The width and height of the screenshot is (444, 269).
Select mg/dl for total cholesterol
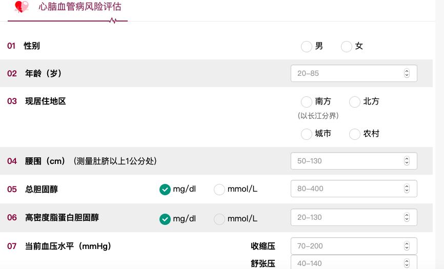(x=165, y=190)
